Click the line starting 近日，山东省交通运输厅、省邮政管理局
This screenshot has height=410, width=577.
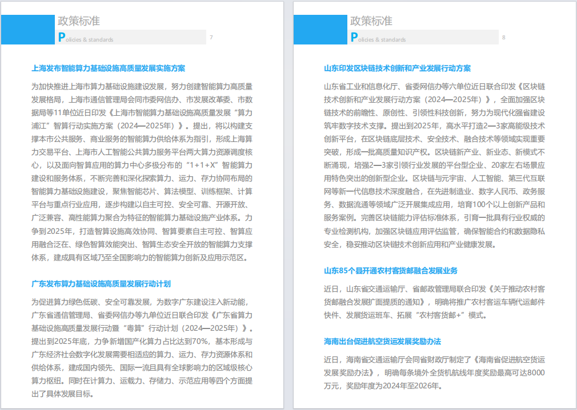(x=435, y=289)
